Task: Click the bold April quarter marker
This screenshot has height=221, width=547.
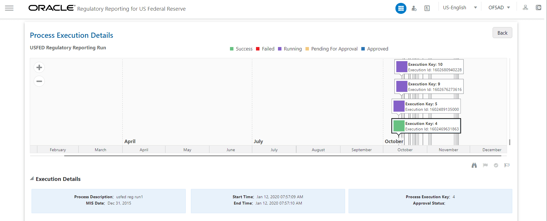Action: (130, 141)
